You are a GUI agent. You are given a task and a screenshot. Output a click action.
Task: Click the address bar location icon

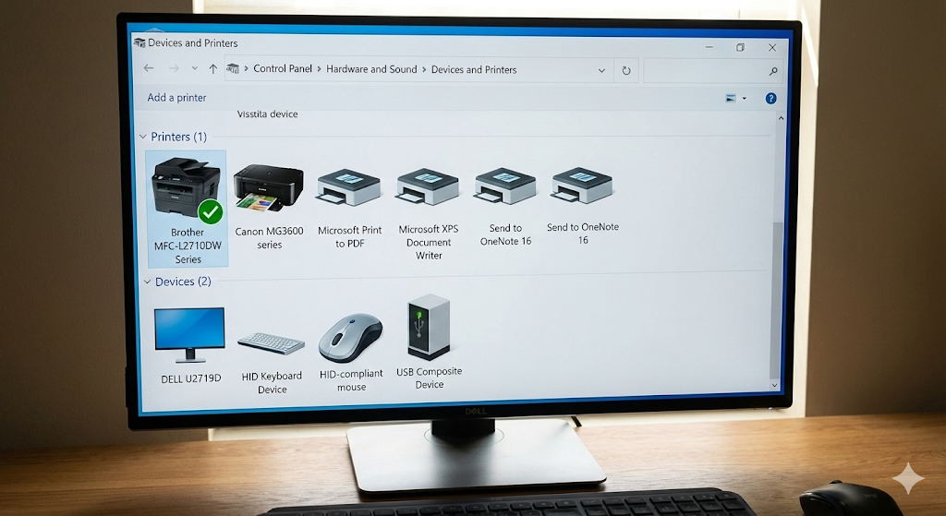(x=233, y=68)
